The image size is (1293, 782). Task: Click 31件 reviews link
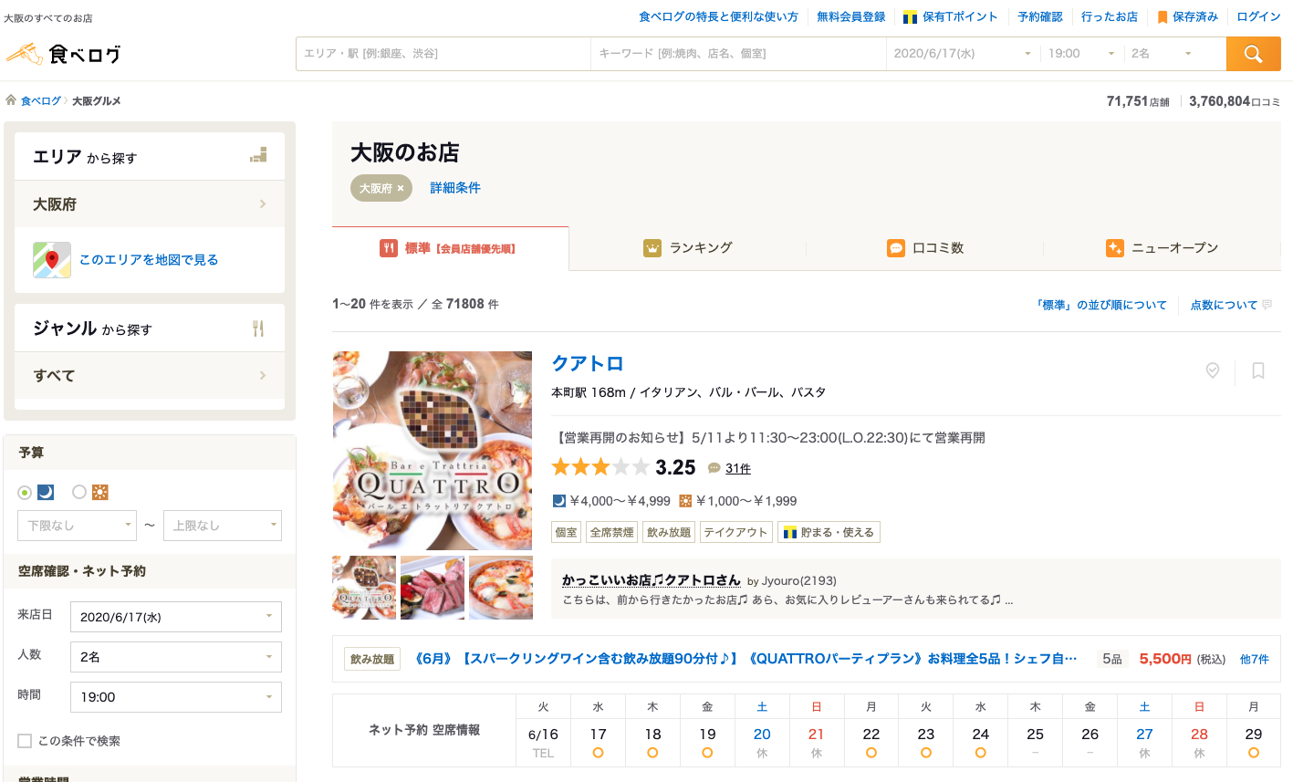738,468
